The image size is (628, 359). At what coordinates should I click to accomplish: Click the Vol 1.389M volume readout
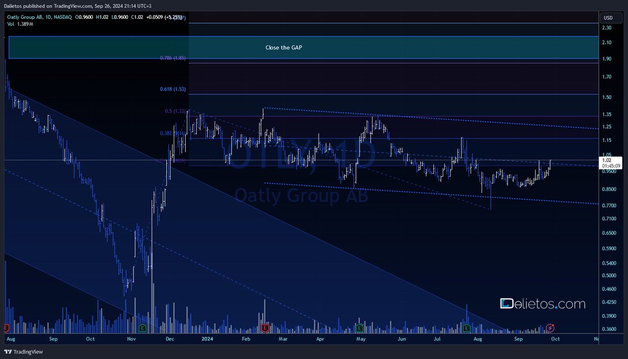click(x=21, y=25)
